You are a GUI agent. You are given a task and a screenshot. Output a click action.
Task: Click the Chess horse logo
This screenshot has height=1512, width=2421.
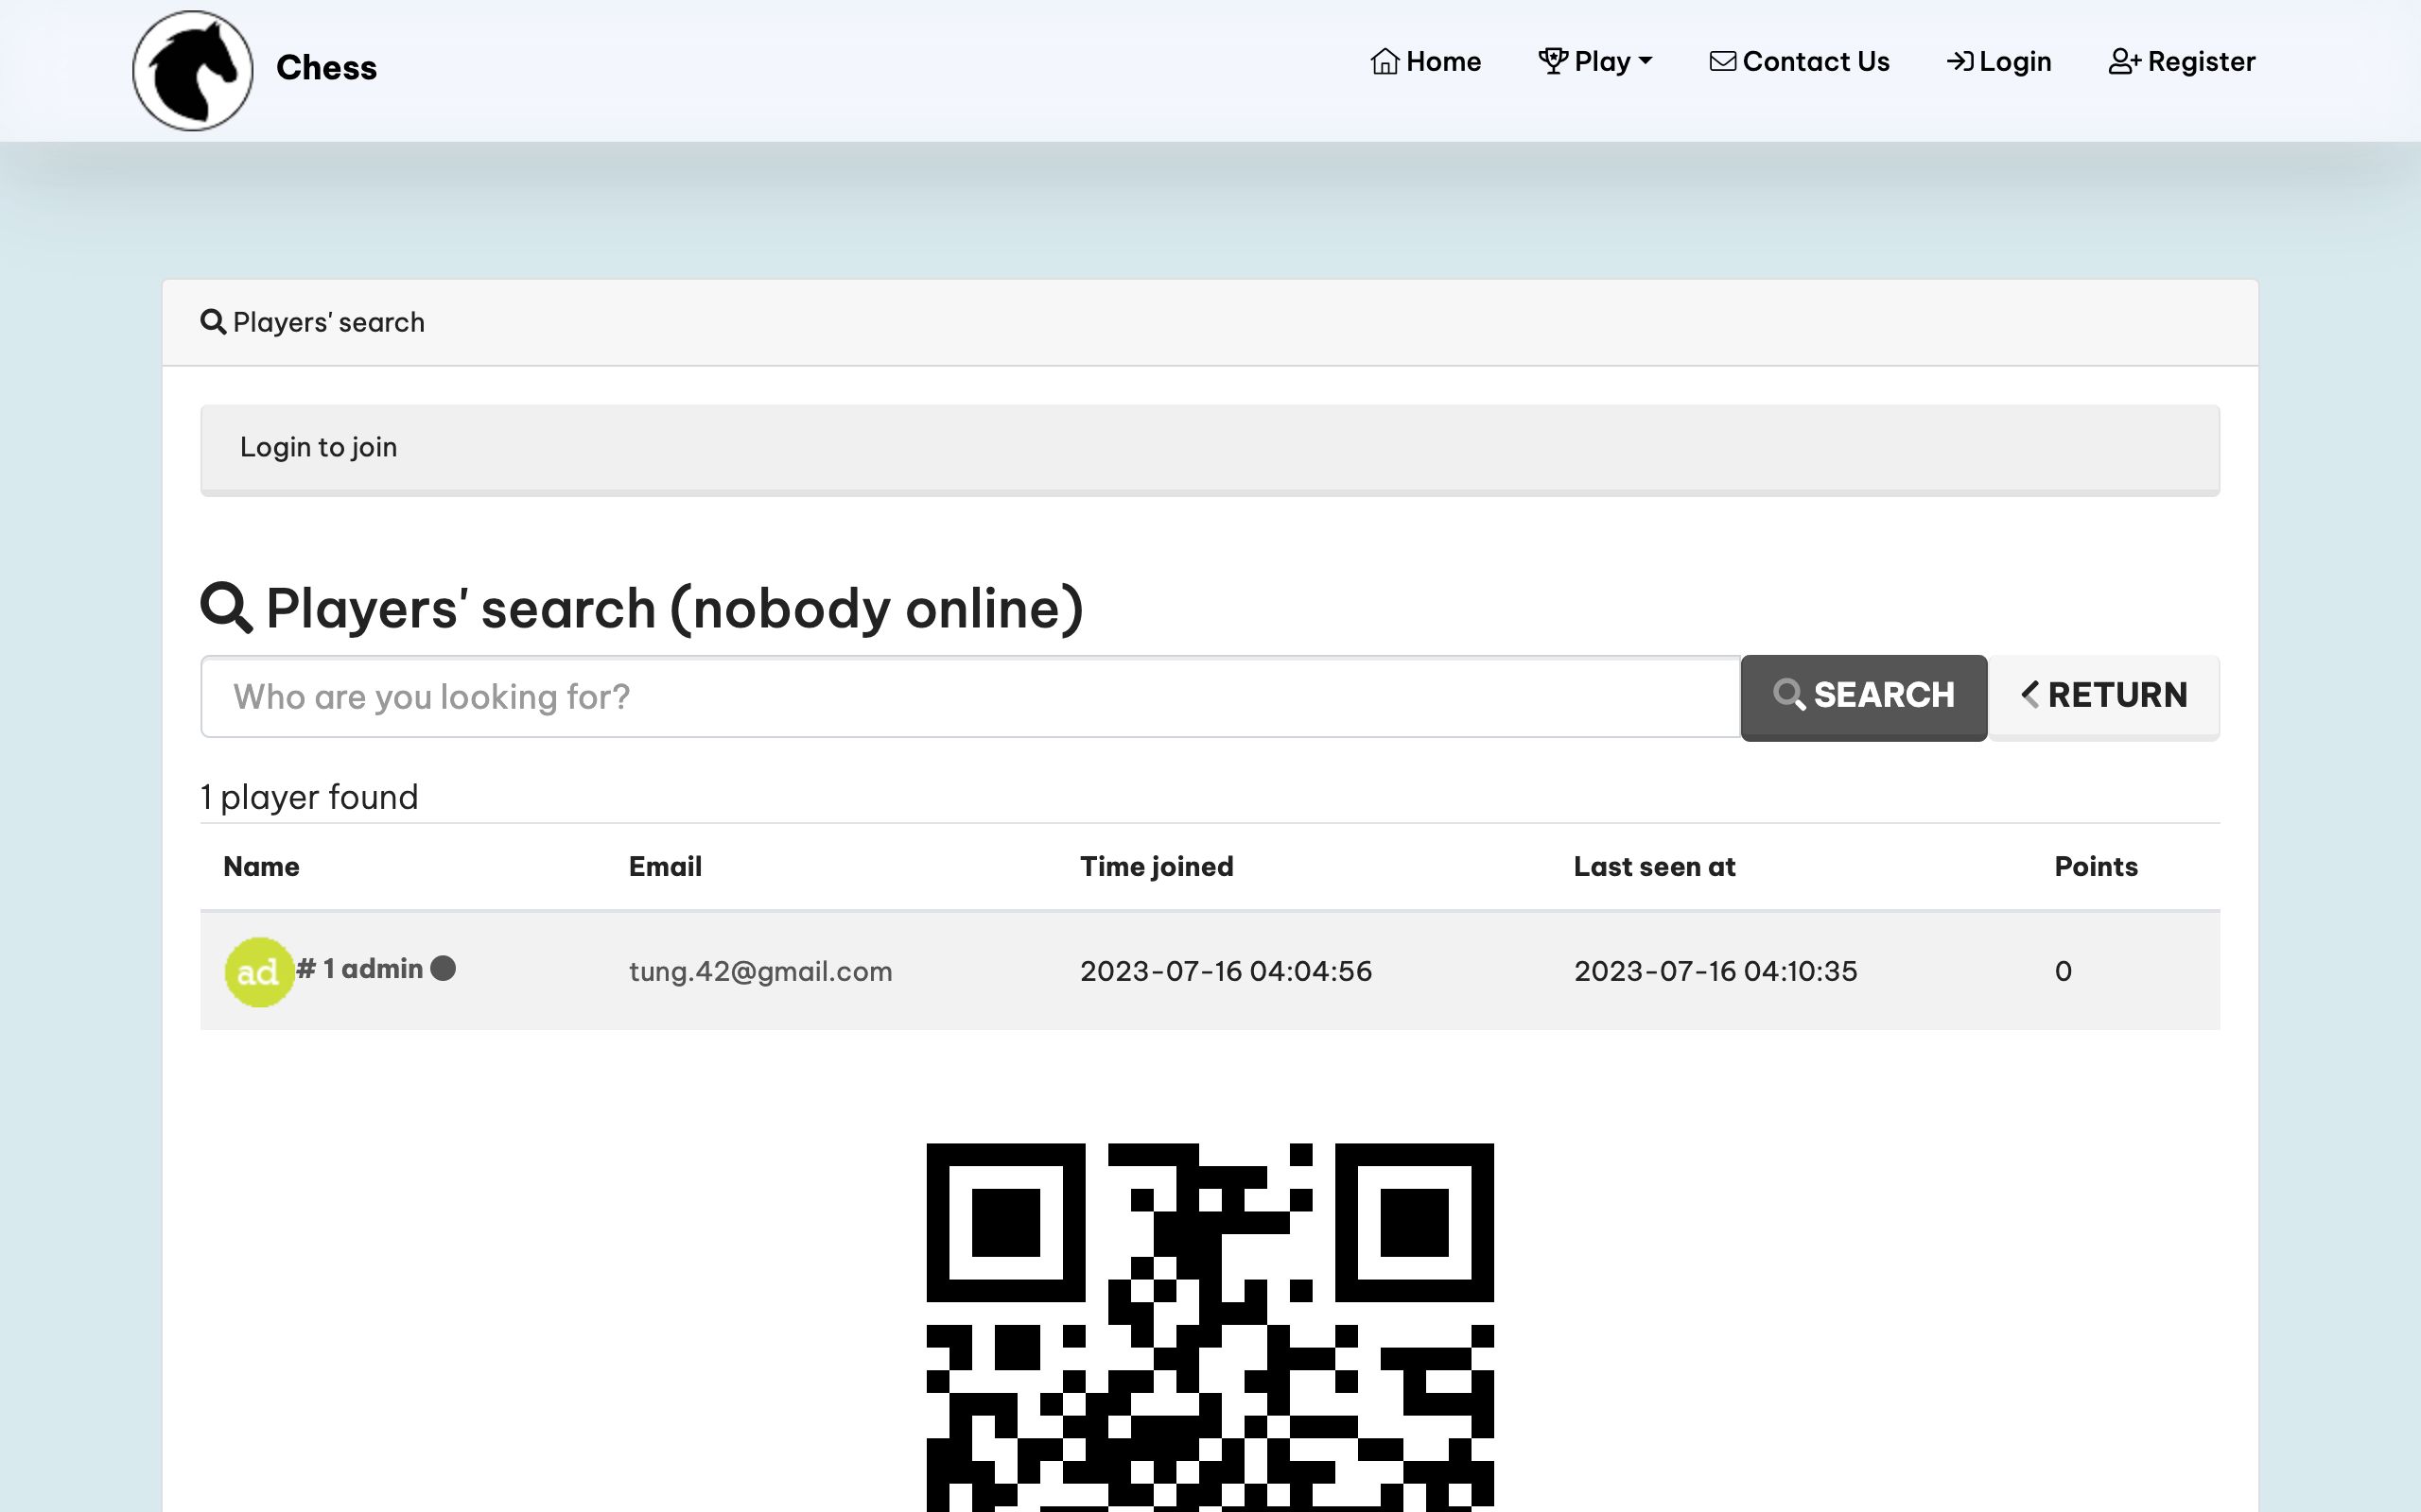[193, 70]
